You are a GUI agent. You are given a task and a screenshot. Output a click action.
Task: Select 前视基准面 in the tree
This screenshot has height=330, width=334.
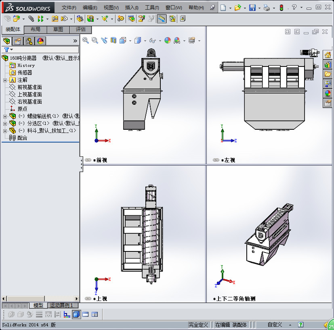(x=29, y=87)
